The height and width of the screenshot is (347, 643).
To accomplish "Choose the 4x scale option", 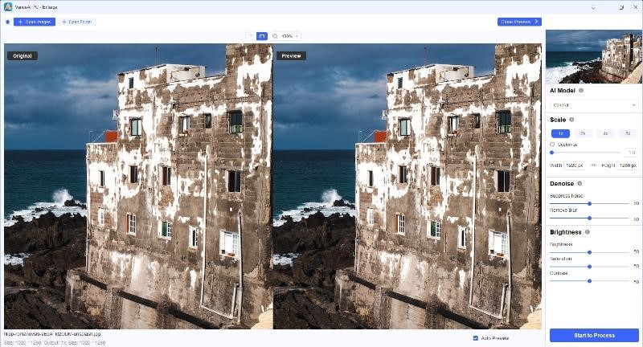I will point(605,133).
